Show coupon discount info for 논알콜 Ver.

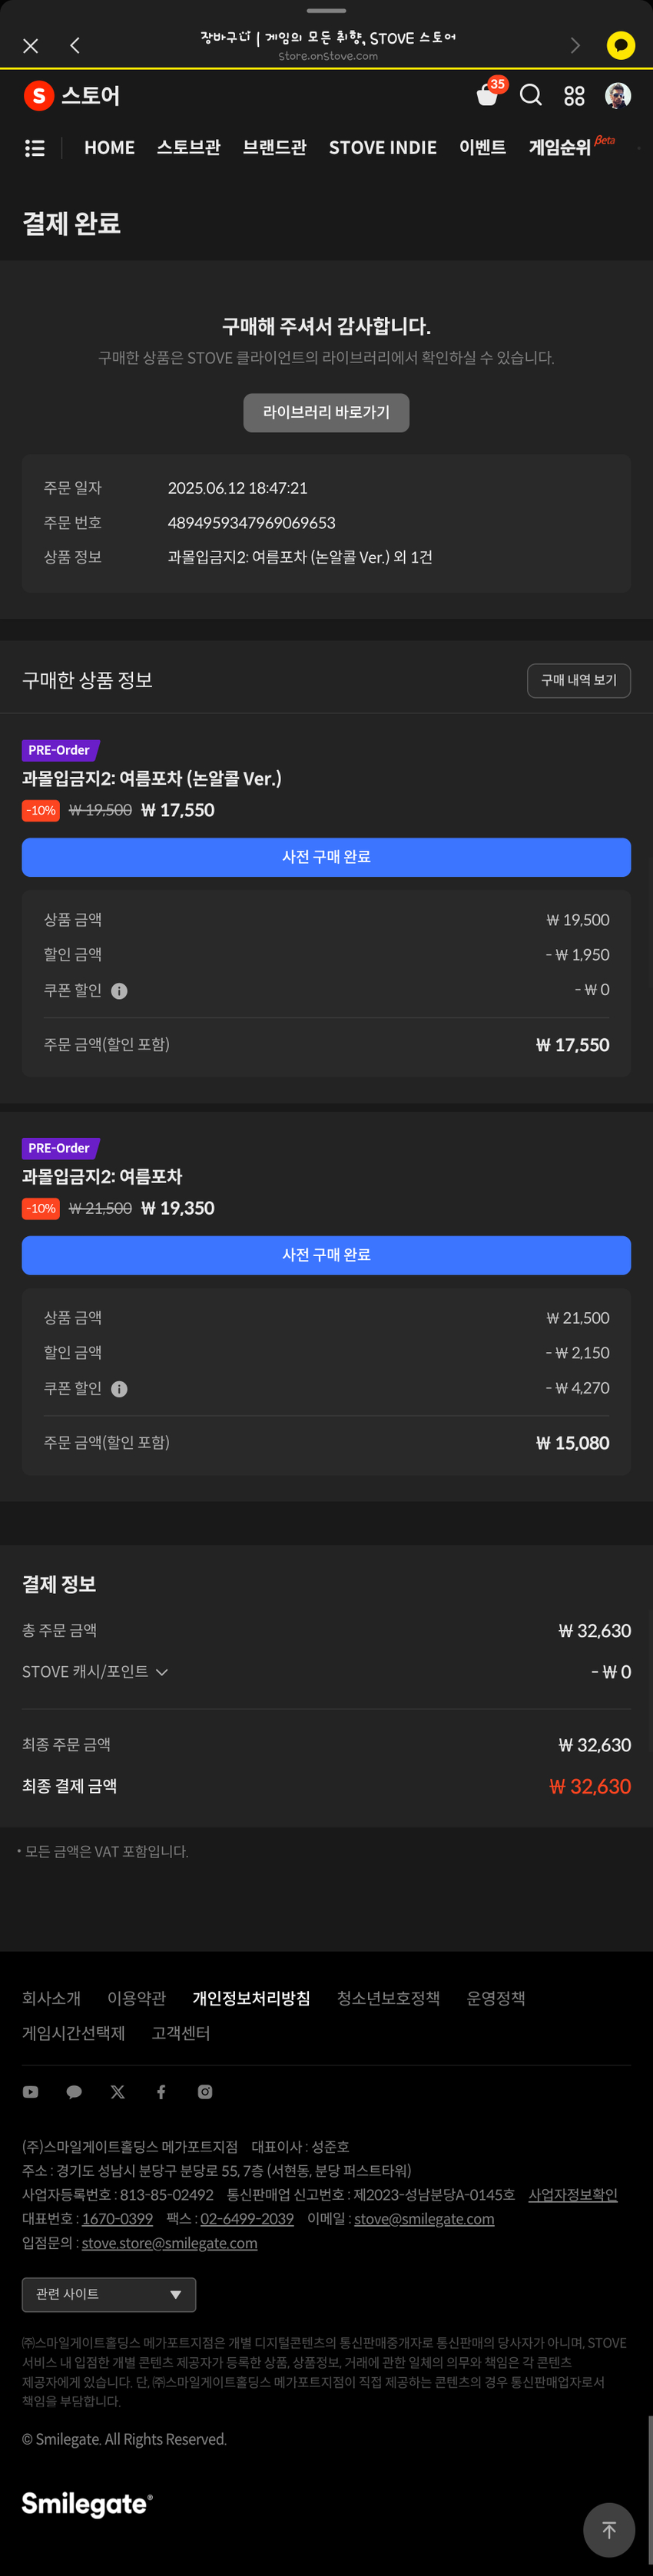coord(119,991)
